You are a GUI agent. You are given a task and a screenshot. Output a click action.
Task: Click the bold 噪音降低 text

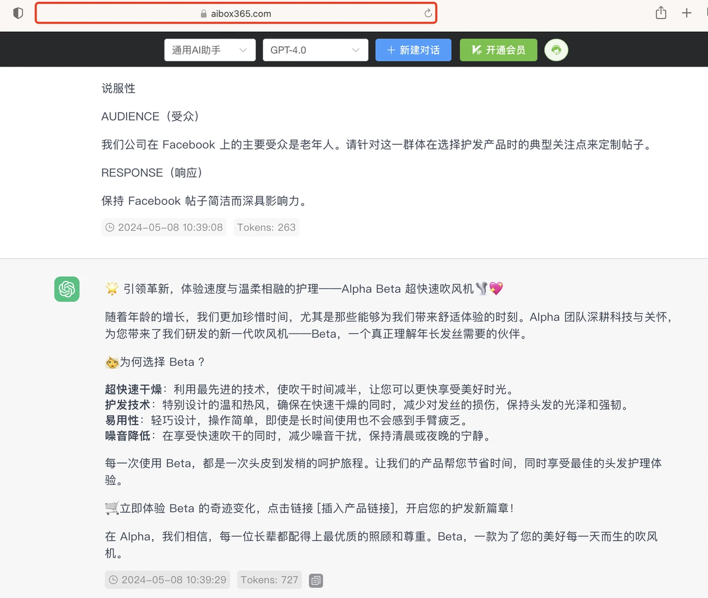pos(127,435)
